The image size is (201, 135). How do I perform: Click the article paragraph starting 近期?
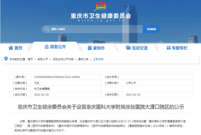100,126
